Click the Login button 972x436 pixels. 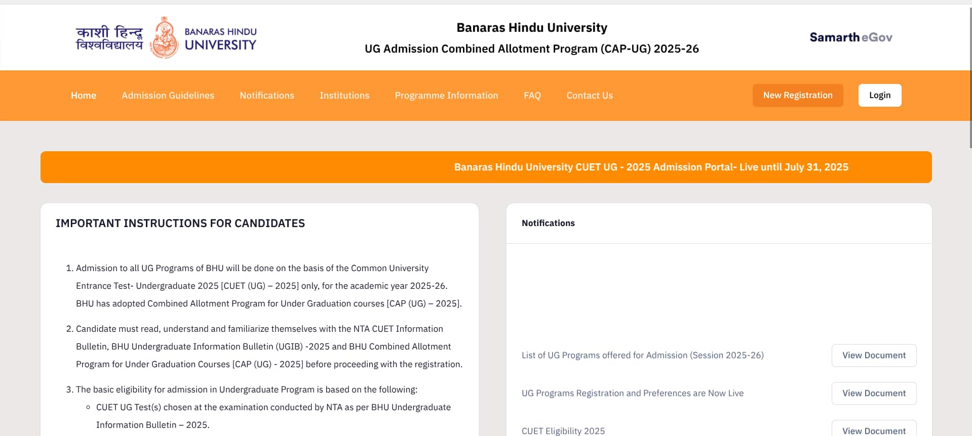[880, 95]
